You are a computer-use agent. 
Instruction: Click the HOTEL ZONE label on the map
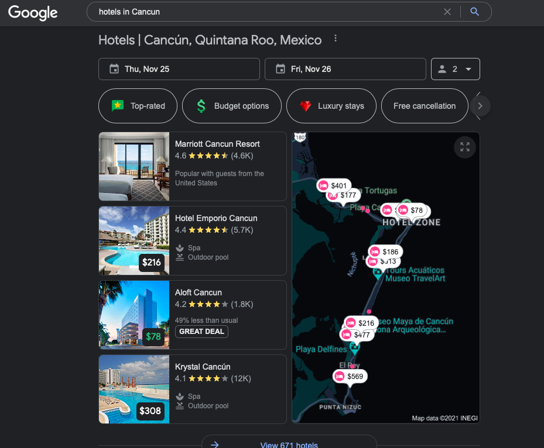(412, 222)
